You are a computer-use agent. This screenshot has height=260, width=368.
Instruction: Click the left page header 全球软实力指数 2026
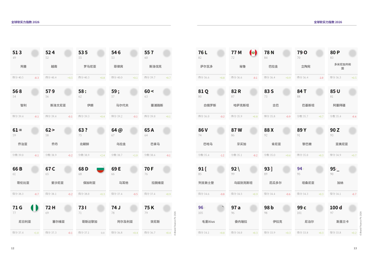[25, 22]
